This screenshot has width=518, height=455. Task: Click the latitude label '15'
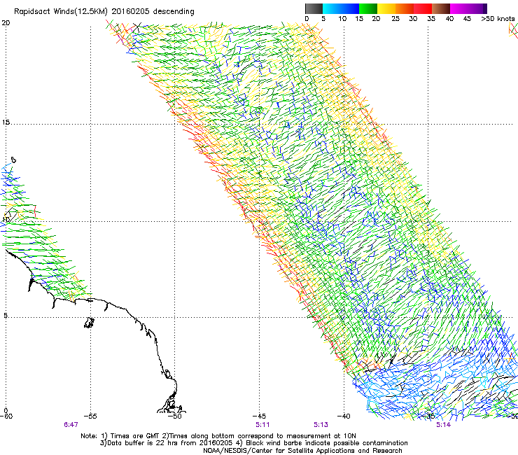[x=6, y=122]
